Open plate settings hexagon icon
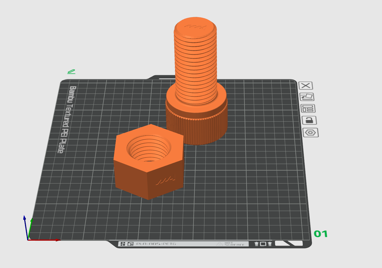382x268 pixels. (310, 133)
